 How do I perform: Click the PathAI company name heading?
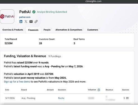[x=25, y=12]
